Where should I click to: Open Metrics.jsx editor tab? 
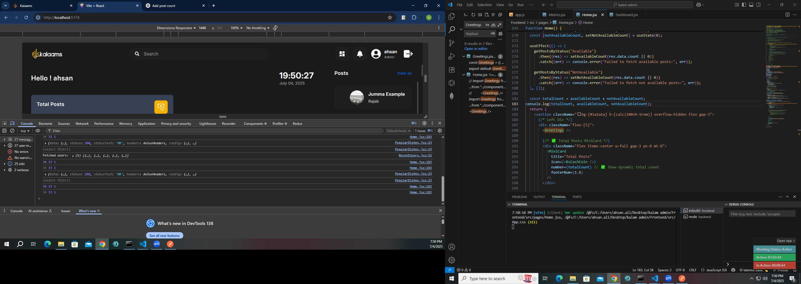tap(557, 15)
